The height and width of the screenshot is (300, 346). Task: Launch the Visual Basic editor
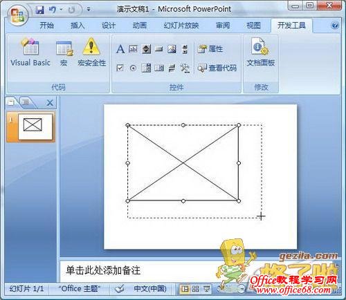pyautogui.click(x=30, y=53)
